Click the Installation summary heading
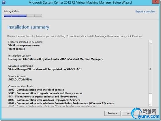 pos(28,27)
